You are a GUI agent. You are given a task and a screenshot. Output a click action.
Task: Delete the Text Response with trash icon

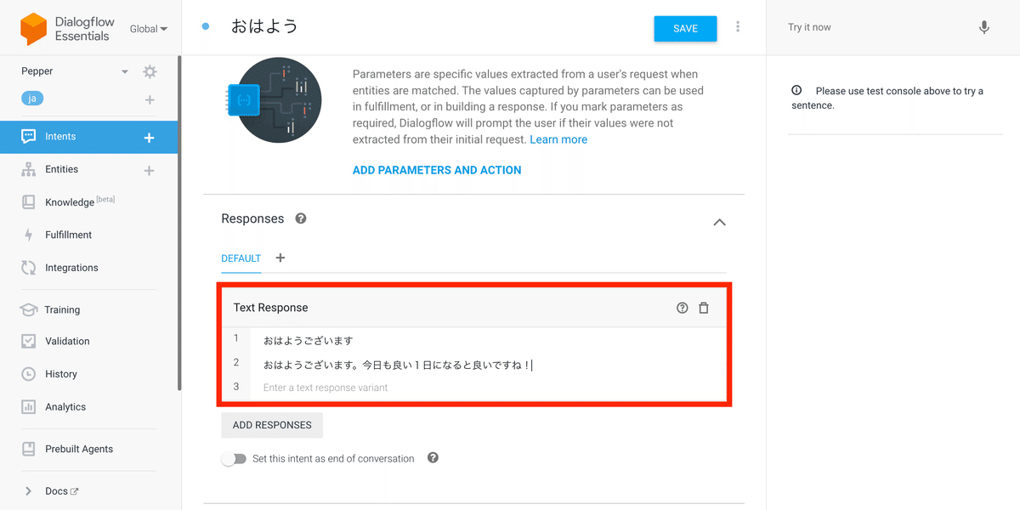pos(704,308)
